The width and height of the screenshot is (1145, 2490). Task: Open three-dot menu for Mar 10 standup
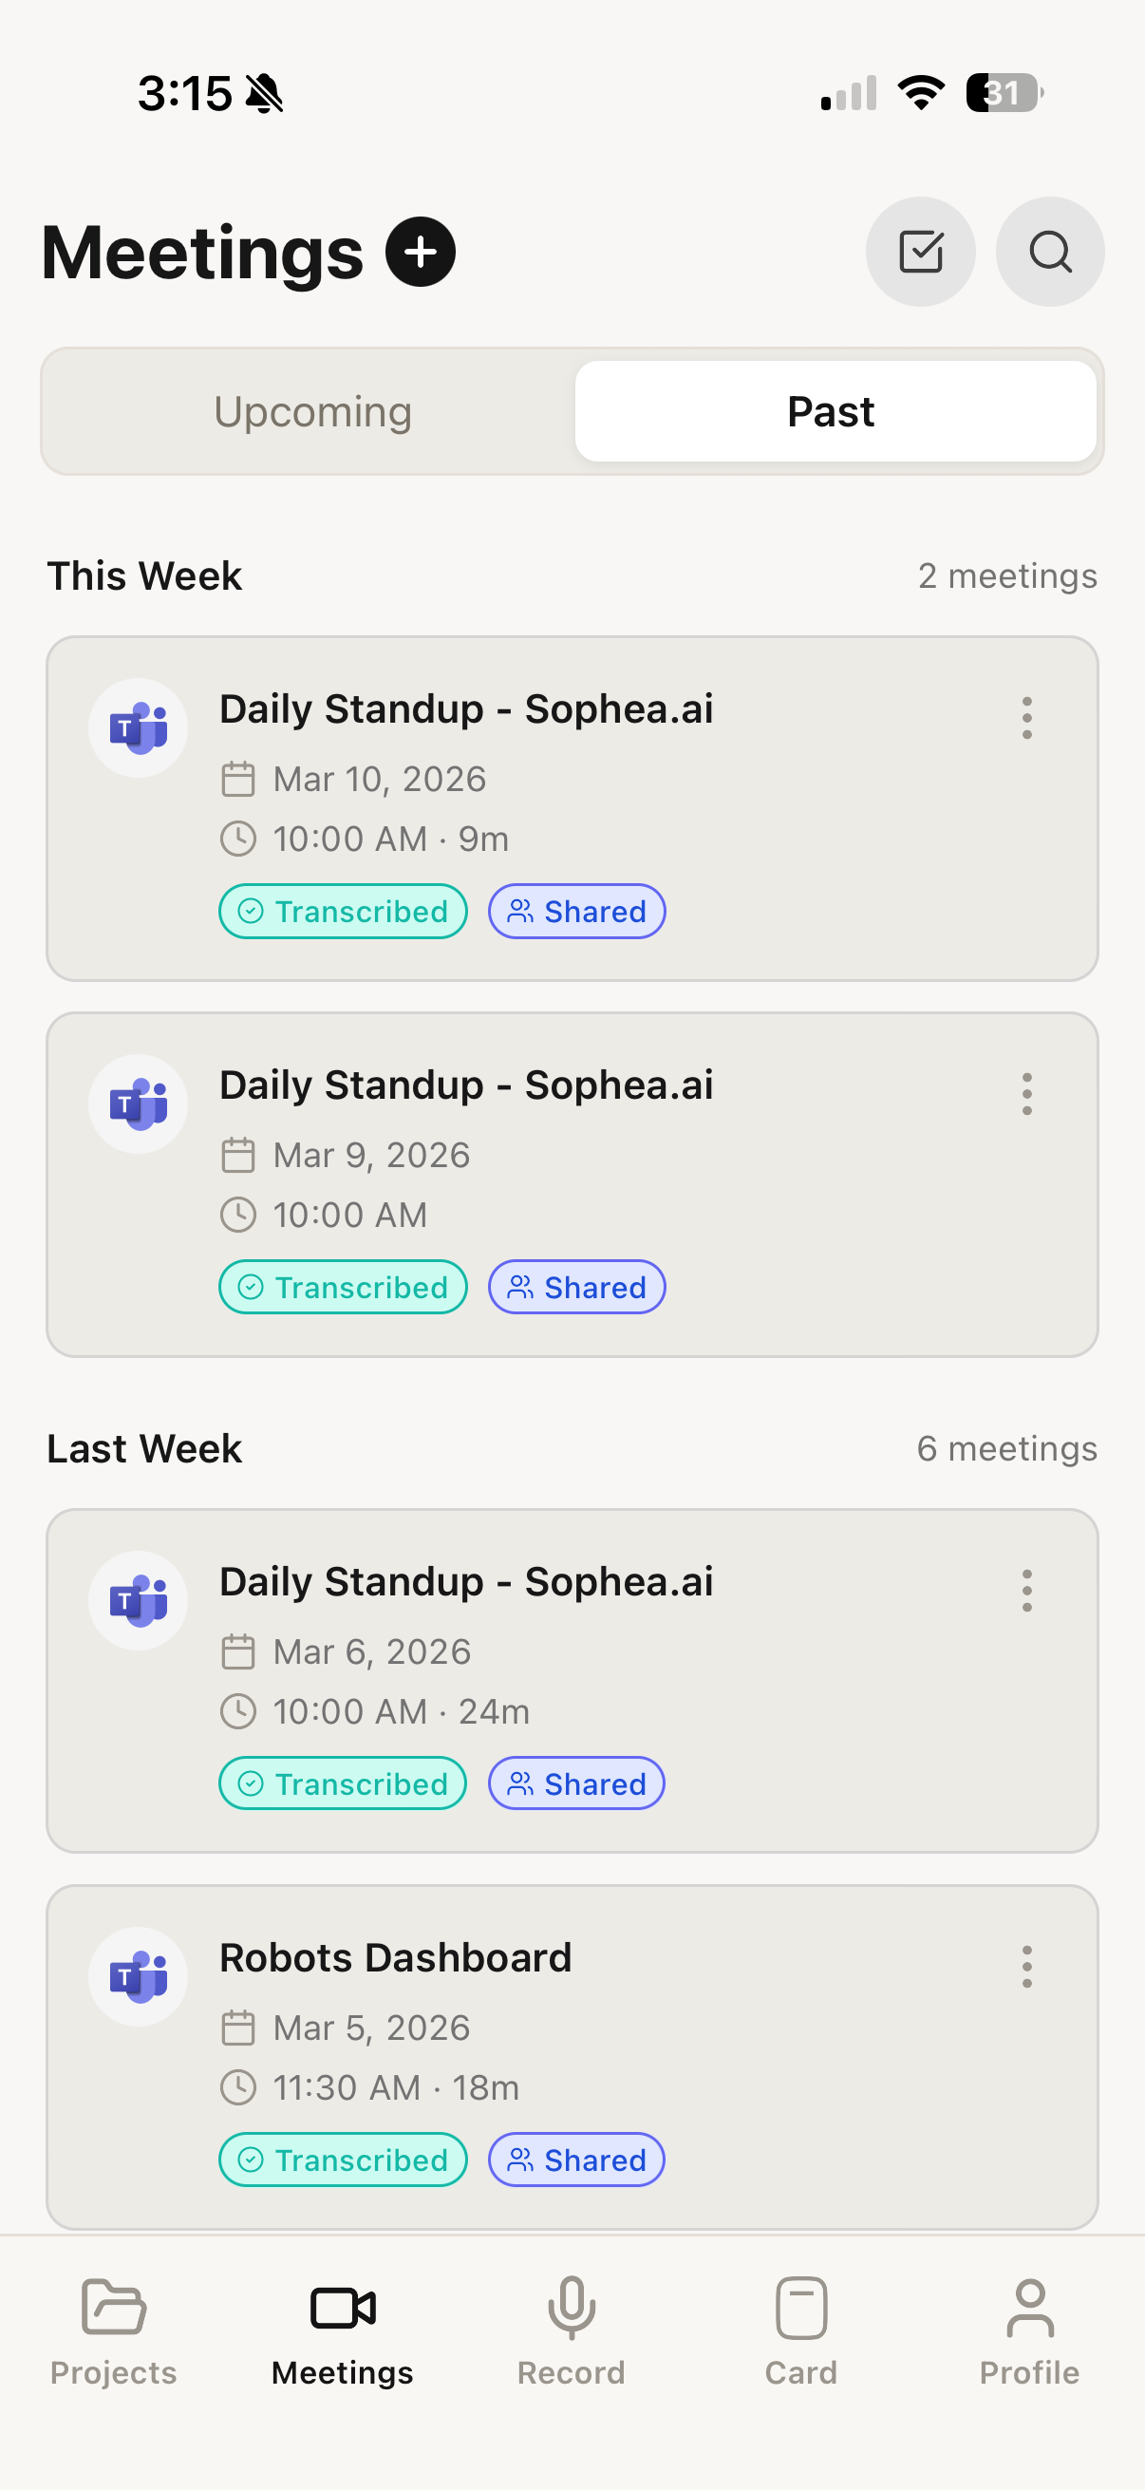point(1026,718)
